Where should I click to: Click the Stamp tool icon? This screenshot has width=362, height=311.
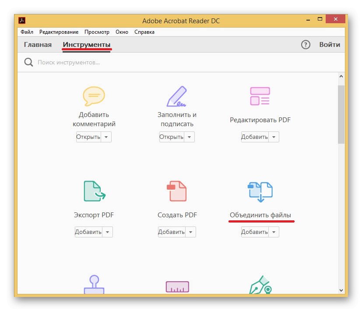pos(94,284)
